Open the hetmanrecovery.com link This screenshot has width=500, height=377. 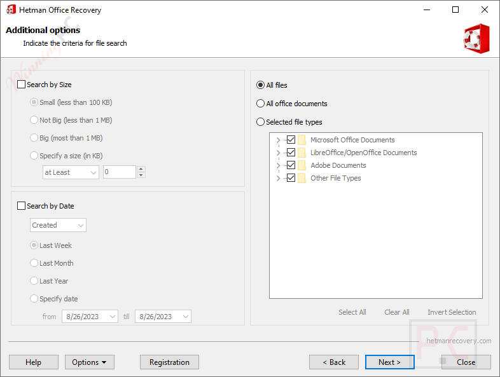459,341
